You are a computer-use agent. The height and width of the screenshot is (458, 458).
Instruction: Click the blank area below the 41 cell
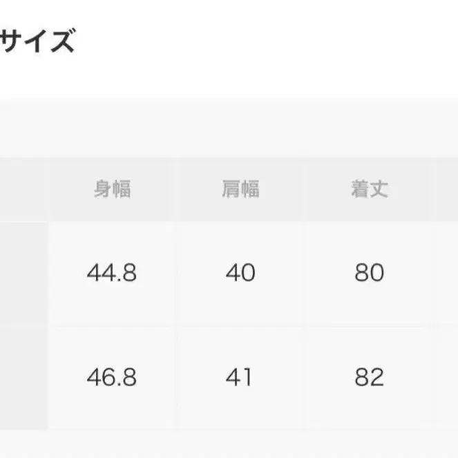pos(240,443)
